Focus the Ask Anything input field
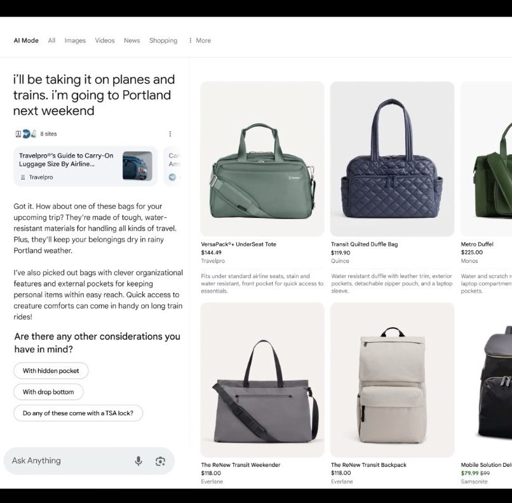Screen dimensions: 512x503 coord(70,461)
